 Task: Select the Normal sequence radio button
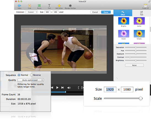19,75
